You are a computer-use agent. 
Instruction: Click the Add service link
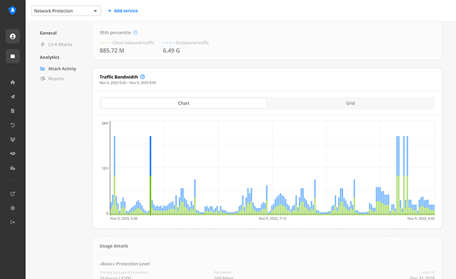coord(122,11)
